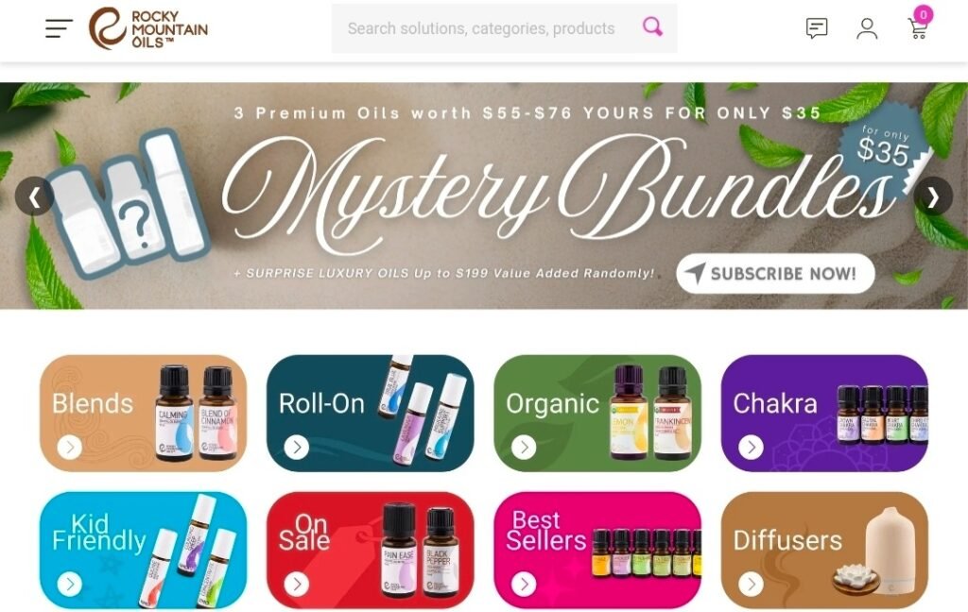Viewport: 968px width, 612px height.
Task: Click the Subscribe Now button
Action: coord(775,273)
